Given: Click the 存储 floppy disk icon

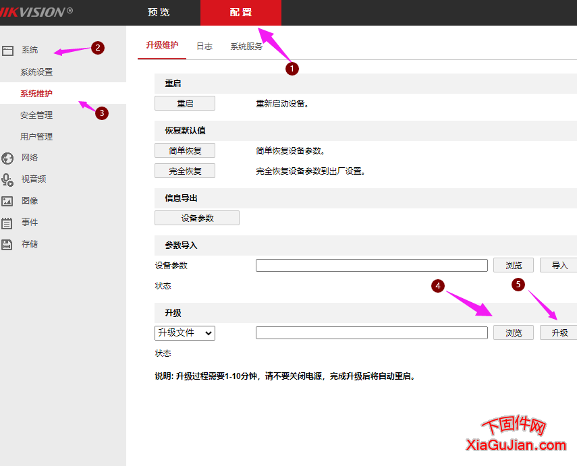Looking at the screenshot, I should [7, 245].
